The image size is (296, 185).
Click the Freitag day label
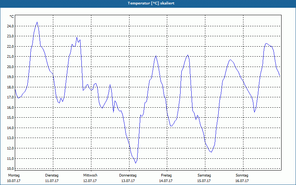(x=166, y=175)
